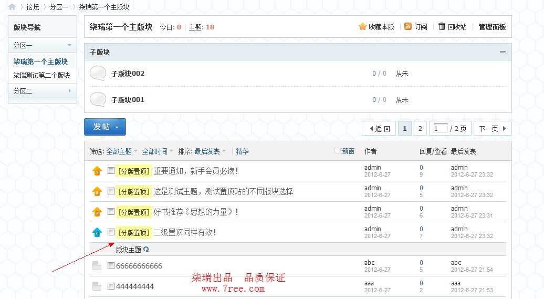The width and height of the screenshot is (544, 299).
Task: Open sub-forum 子版块002
Action: 128,73
